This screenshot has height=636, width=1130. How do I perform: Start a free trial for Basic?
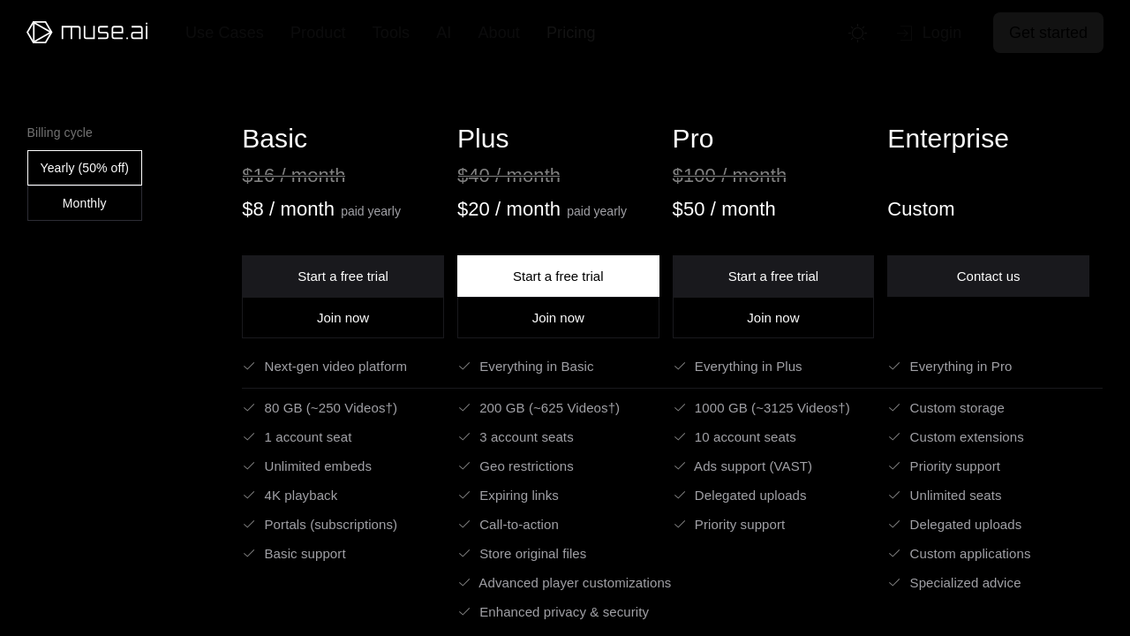click(343, 276)
